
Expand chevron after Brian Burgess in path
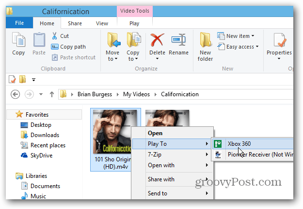117,94
